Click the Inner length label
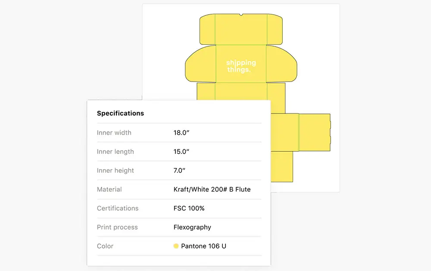 coord(116,151)
